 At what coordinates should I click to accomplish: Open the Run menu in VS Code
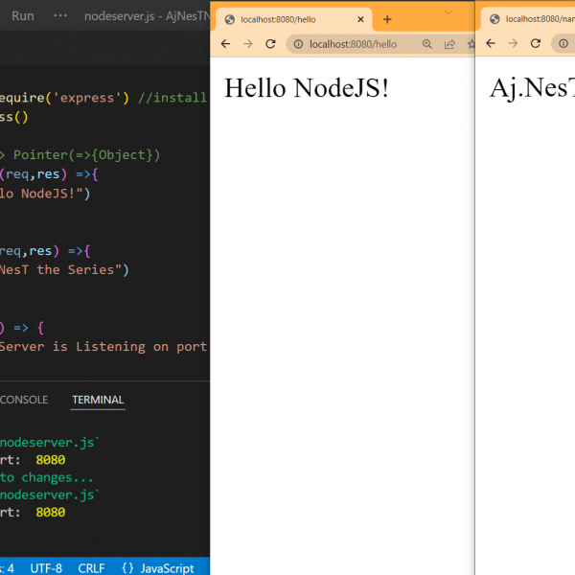[23, 16]
